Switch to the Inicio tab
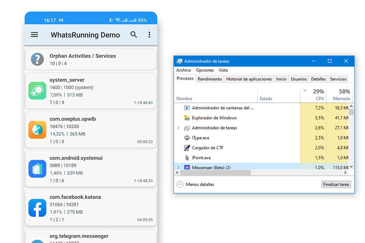The width and height of the screenshot is (365, 243). pos(281,79)
